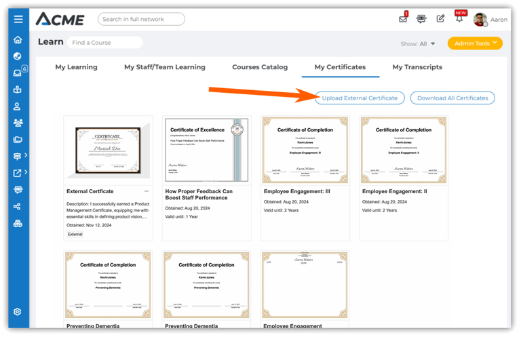Open the mail envelope icon with notification

(x=403, y=19)
